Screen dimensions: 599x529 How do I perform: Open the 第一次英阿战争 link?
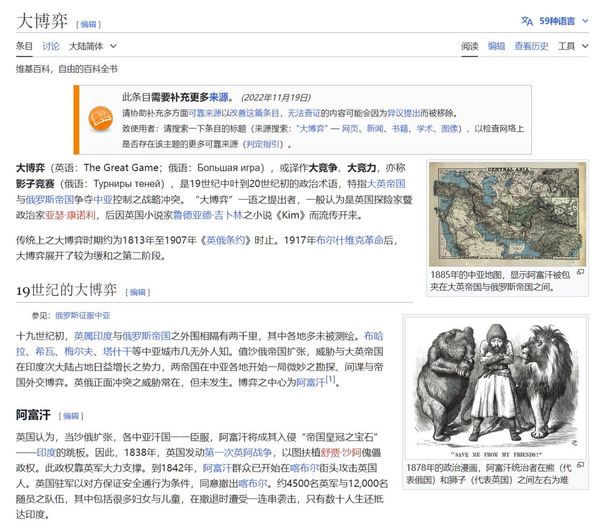pos(238,453)
